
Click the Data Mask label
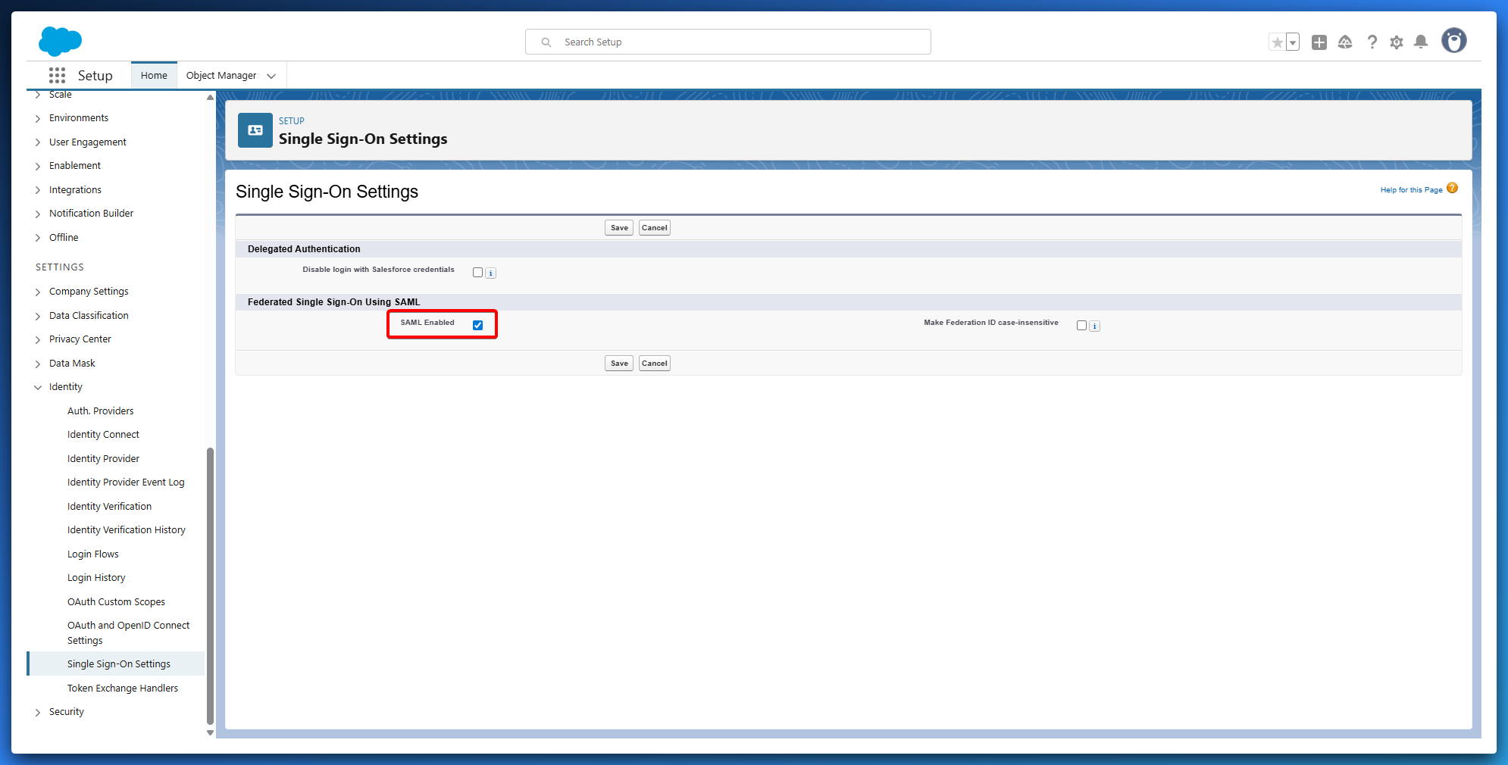(72, 363)
